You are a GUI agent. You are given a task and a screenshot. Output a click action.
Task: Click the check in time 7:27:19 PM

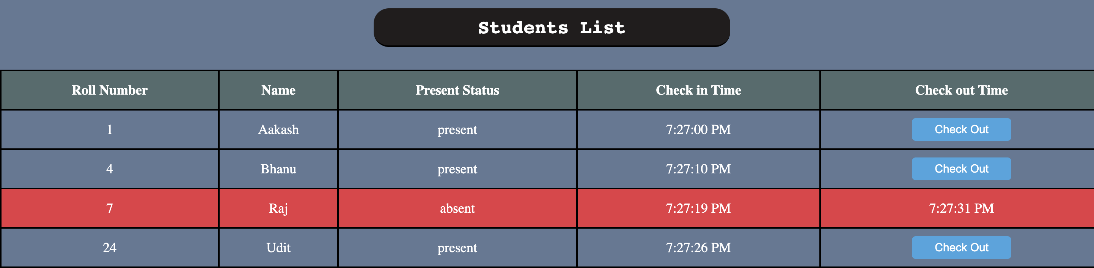(699, 208)
